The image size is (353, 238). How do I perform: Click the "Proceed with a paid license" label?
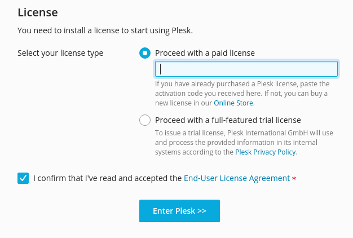pos(205,53)
